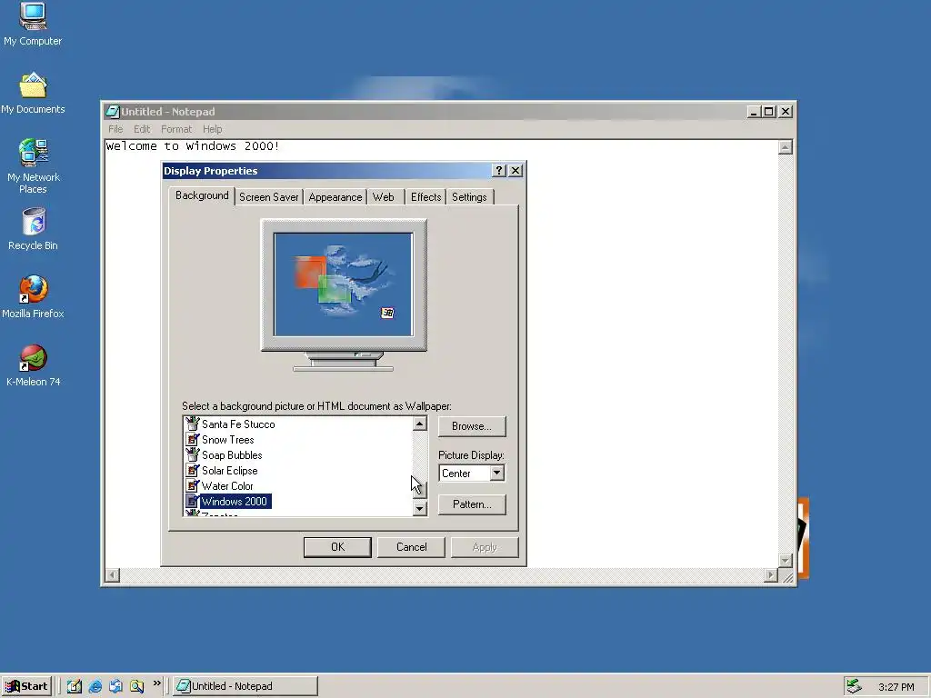The width and height of the screenshot is (931, 698).
Task: Click the Apply button
Action: coord(485,547)
